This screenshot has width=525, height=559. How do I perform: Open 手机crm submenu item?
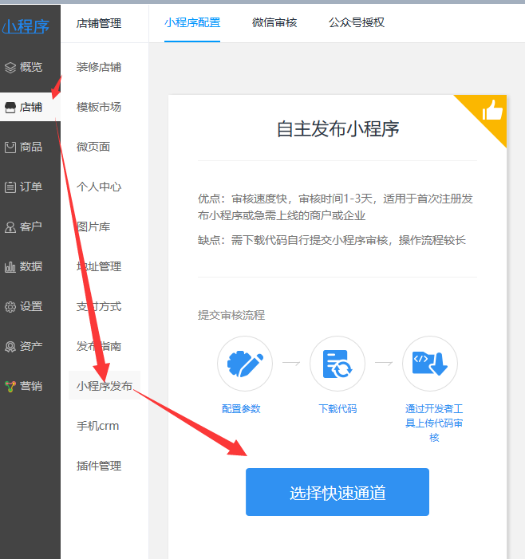click(x=97, y=427)
